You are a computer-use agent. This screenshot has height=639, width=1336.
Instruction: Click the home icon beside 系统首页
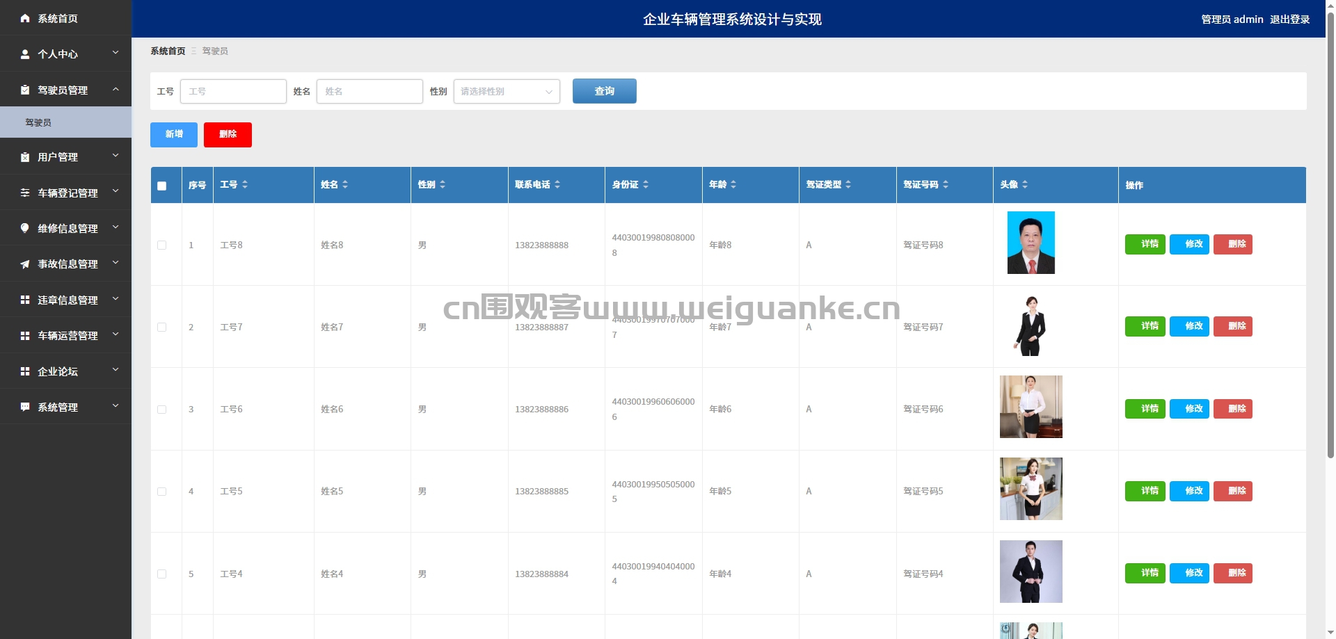pyautogui.click(x=25, y=18)
